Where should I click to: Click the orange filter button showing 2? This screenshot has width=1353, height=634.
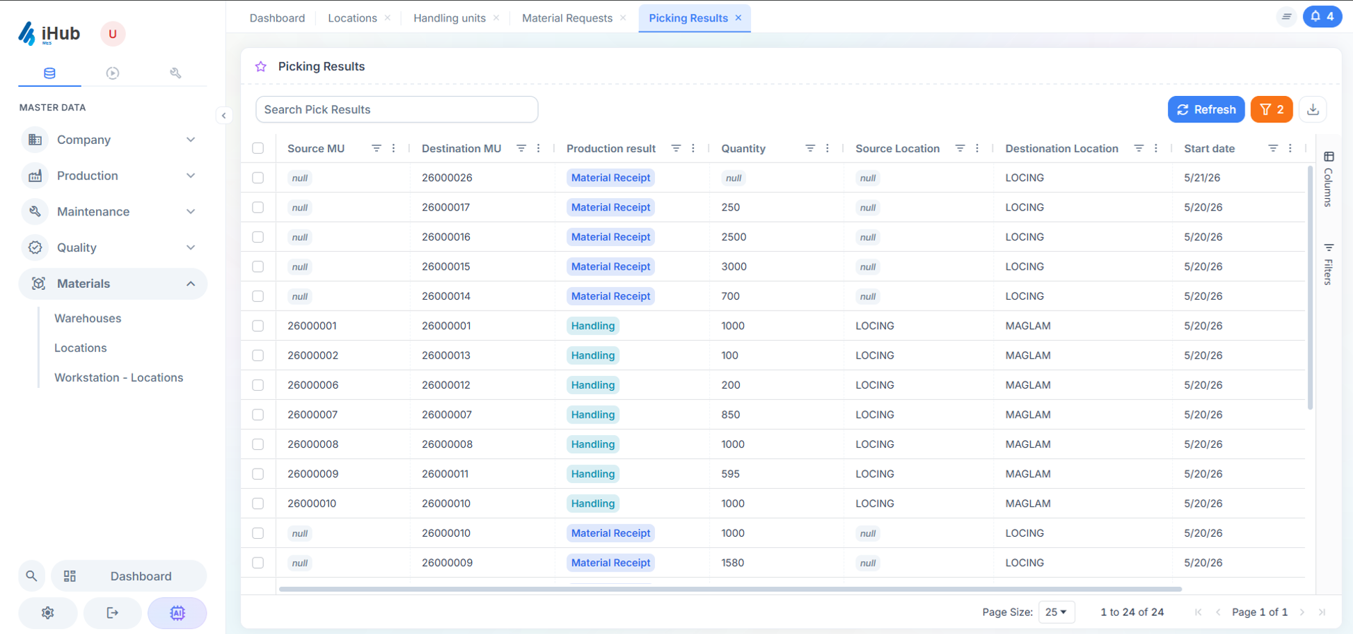tap(1272, 109)
